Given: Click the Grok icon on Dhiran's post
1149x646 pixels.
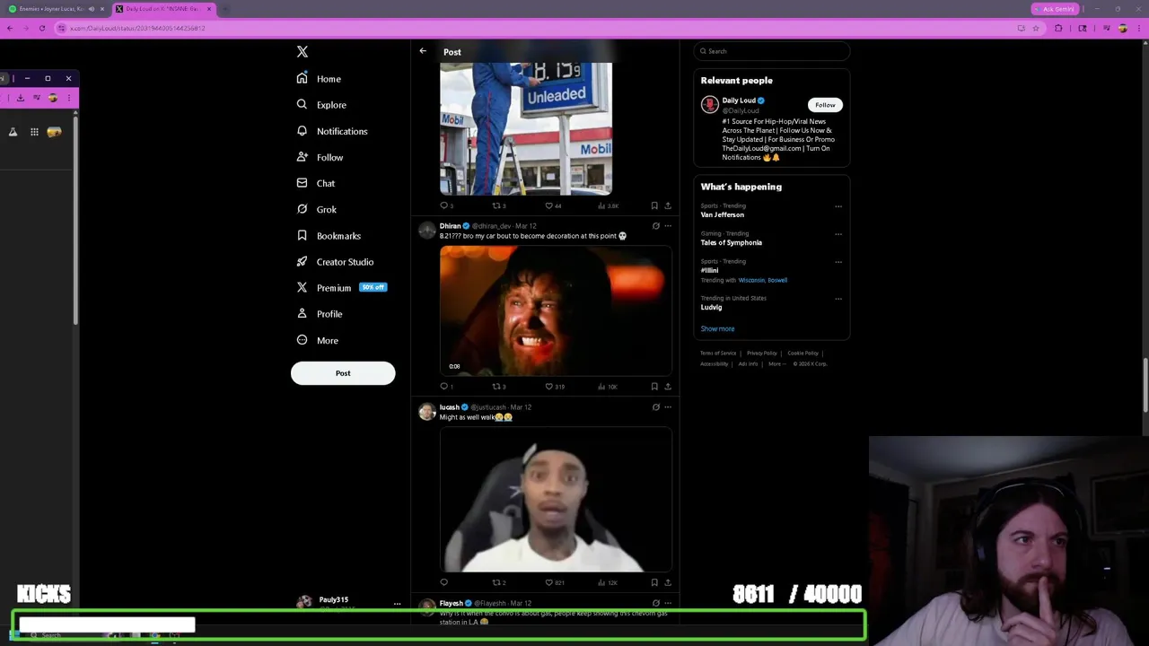Looking at the screenshot, I should coord(655,226).
